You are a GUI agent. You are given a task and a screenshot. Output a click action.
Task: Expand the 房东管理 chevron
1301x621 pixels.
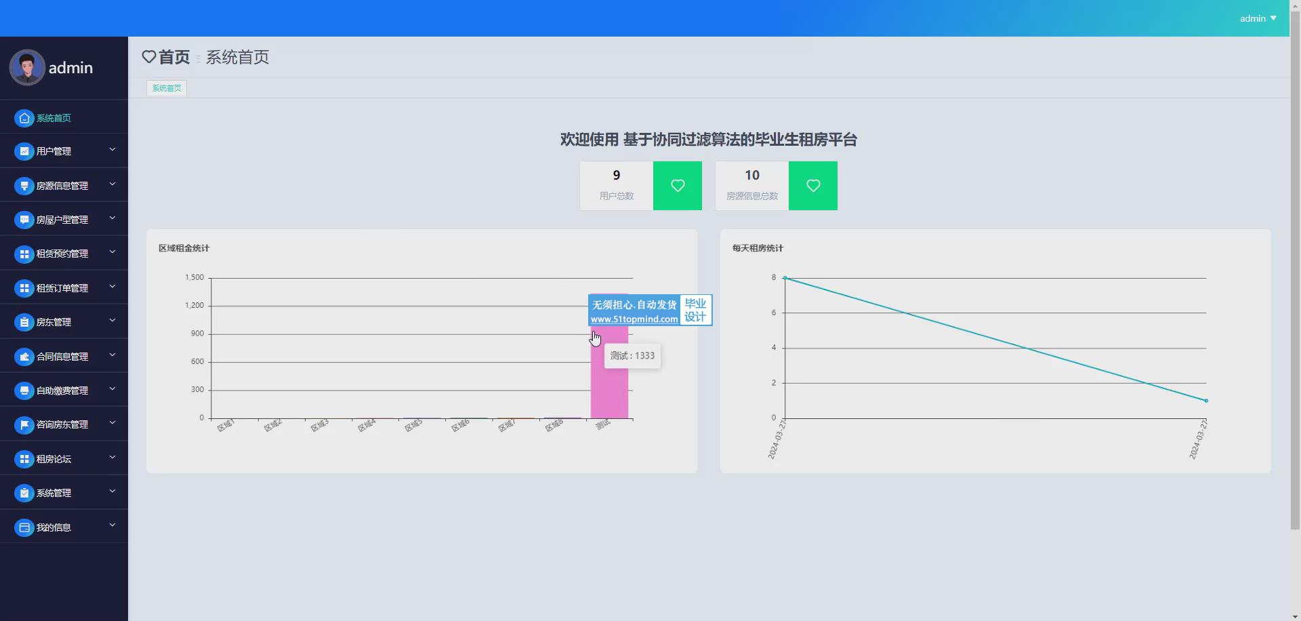112,321
